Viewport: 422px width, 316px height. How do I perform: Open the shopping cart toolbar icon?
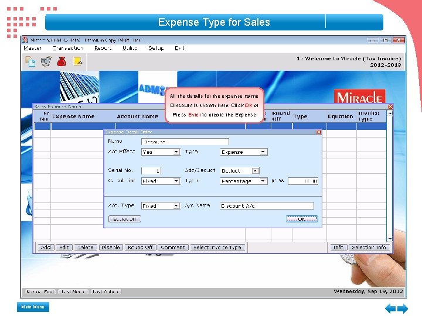click(46, 61)
